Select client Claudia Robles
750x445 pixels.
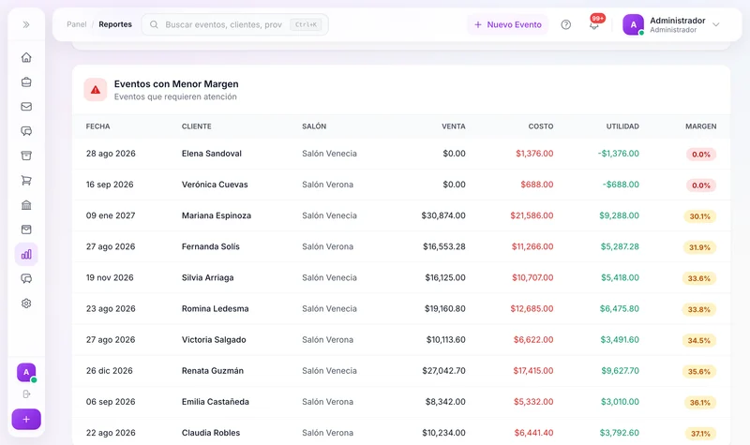tap(211, 433)
